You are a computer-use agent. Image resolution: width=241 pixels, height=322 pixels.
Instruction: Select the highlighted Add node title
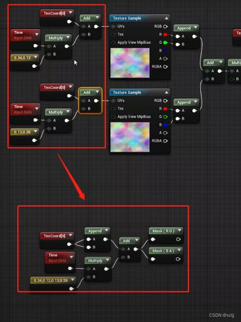pyautogui.click(x=87, y=92)
